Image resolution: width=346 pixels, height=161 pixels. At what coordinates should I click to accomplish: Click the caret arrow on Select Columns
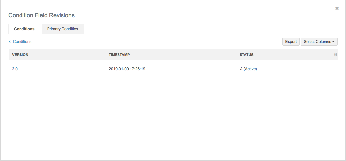(x=333, y=42)
